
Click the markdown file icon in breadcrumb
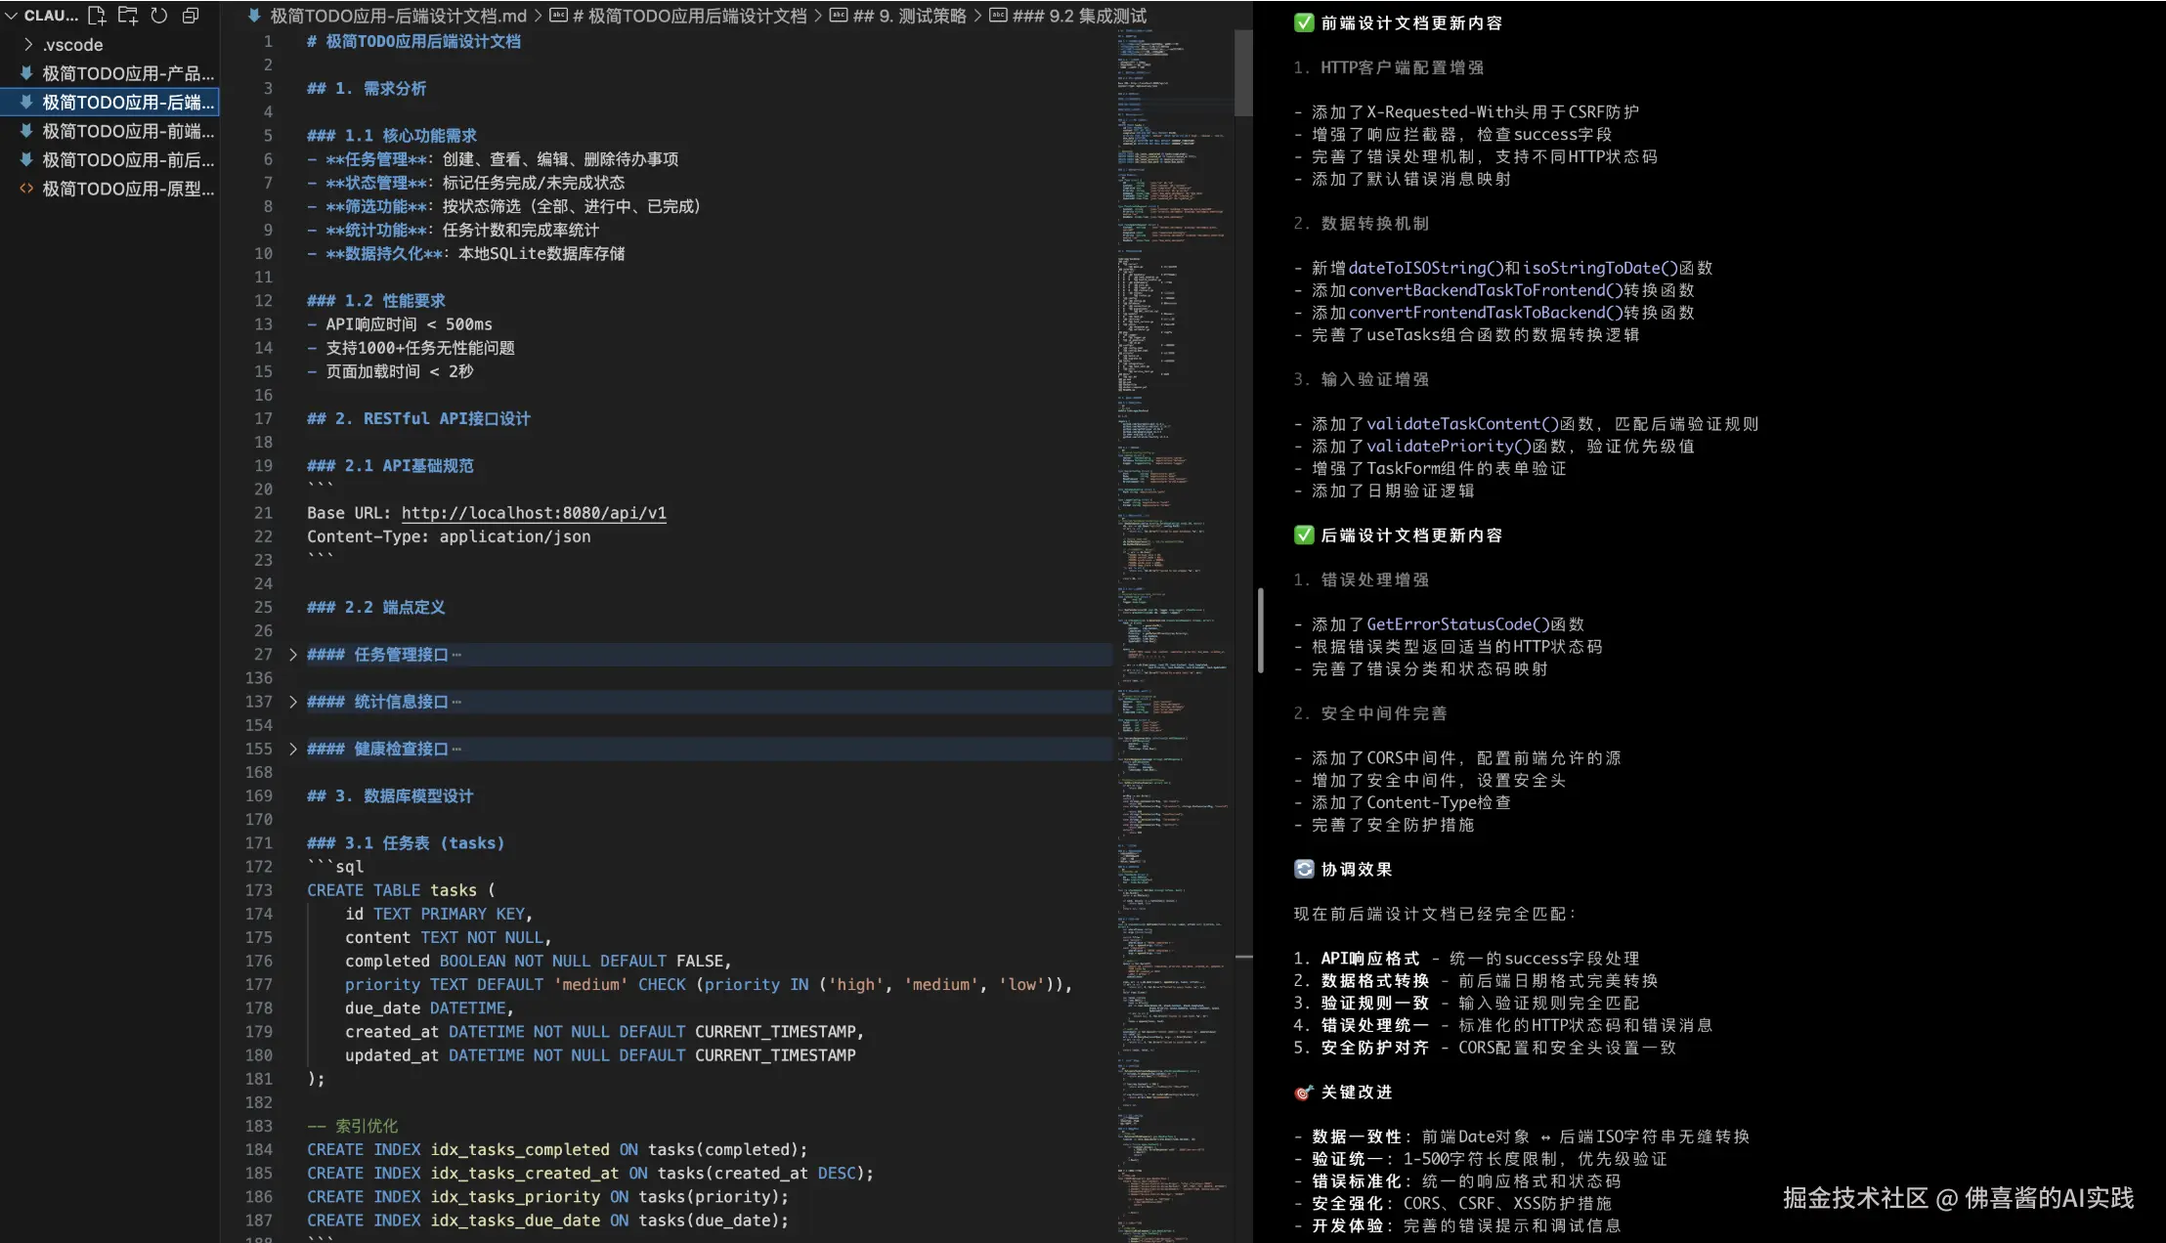[254, 16]
